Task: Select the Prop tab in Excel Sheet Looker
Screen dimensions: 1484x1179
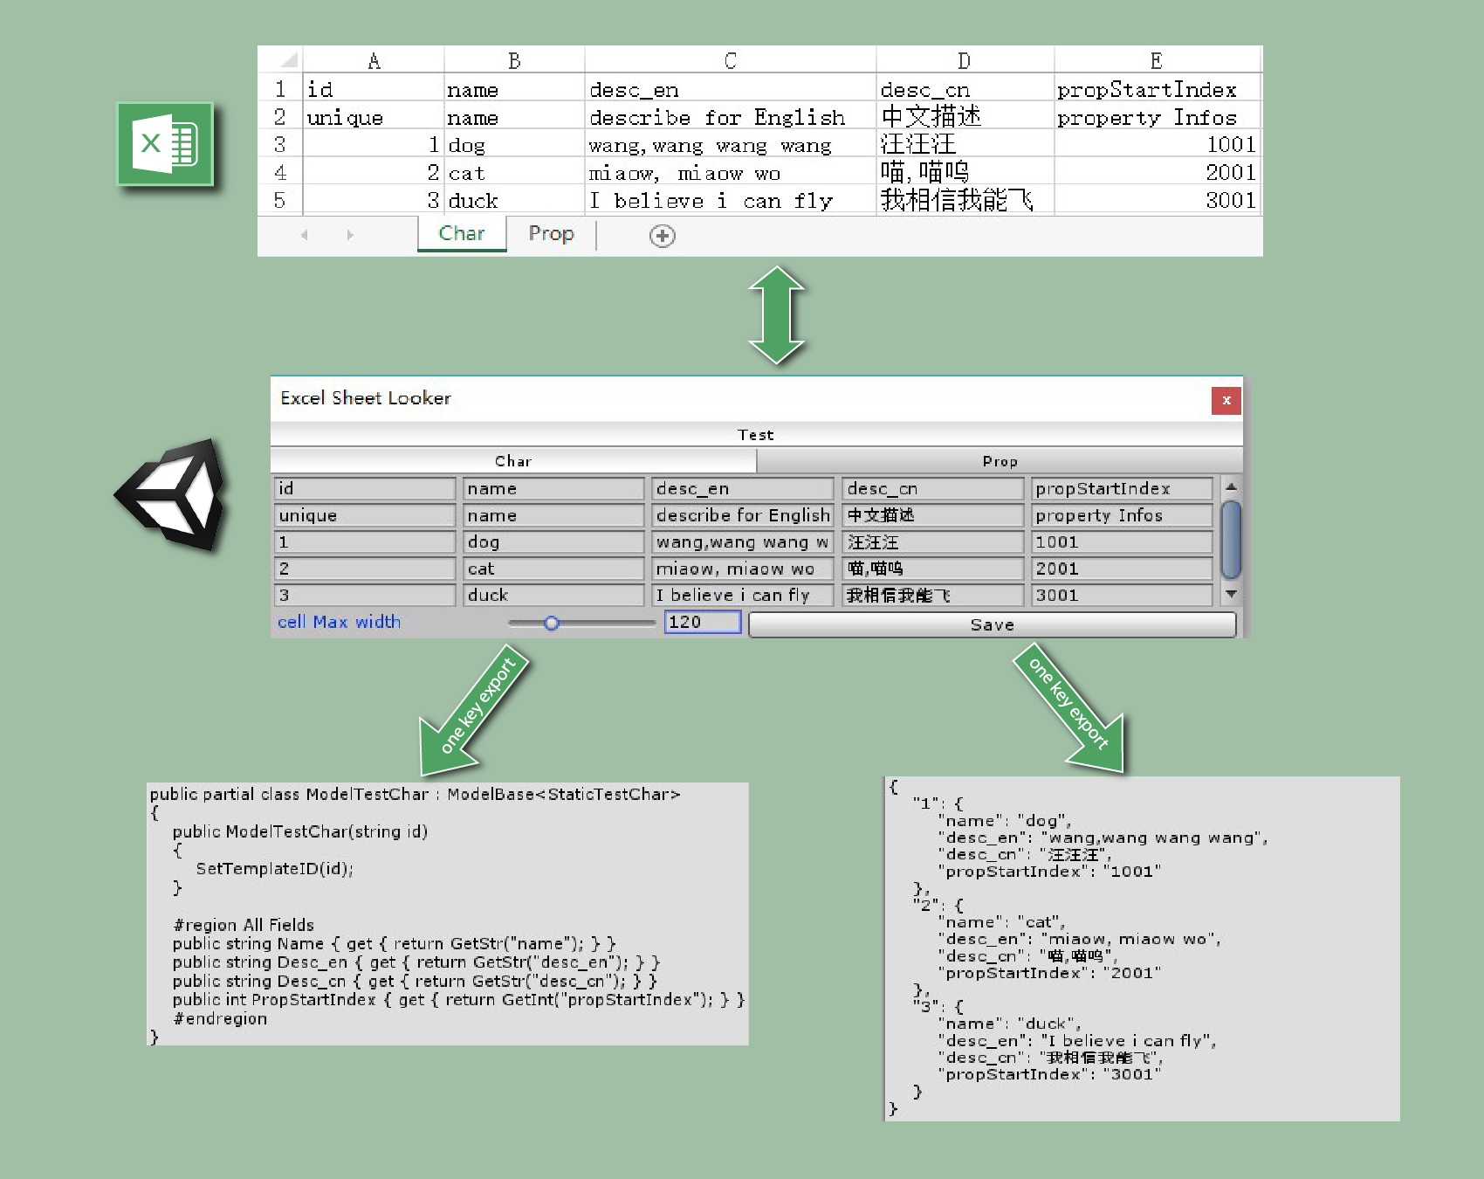Action: tap(1000, 461)
